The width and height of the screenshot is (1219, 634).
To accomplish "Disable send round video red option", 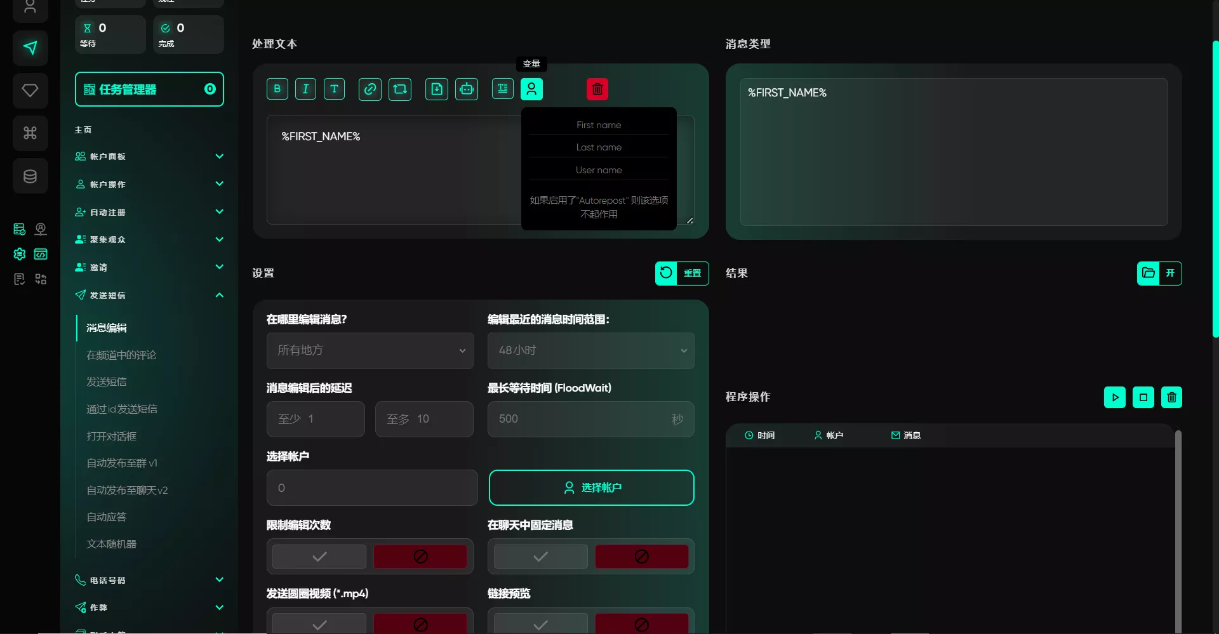I will click(420, 624).
